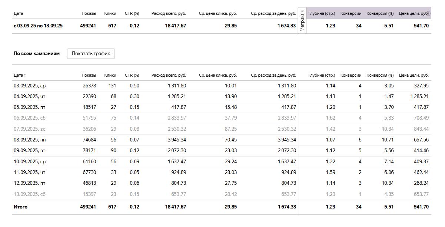Click the Показать график button

(x=91, y=53)
